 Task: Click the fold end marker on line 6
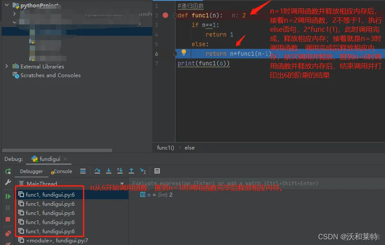click(x=175, y=54)
